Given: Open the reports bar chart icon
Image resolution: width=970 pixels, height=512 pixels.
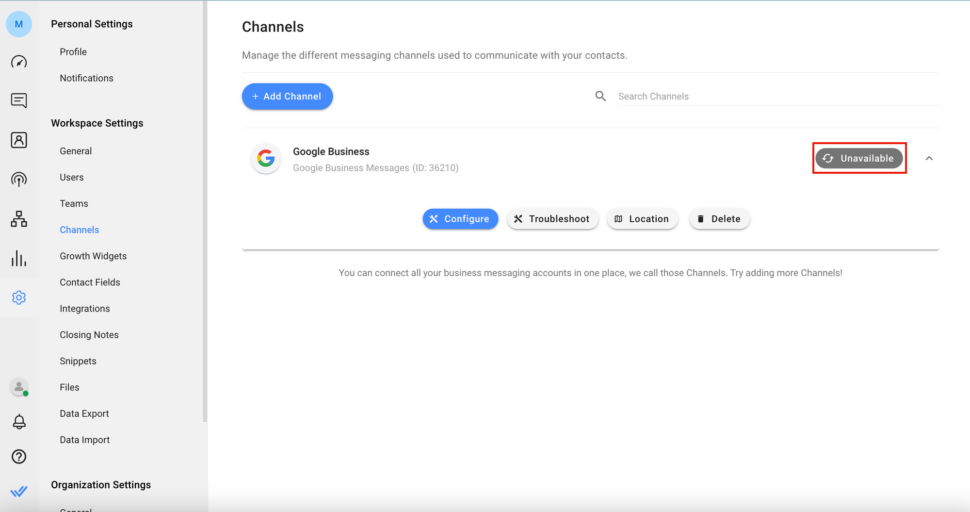Looking at the screenshot, I should (x=19, y=258).
